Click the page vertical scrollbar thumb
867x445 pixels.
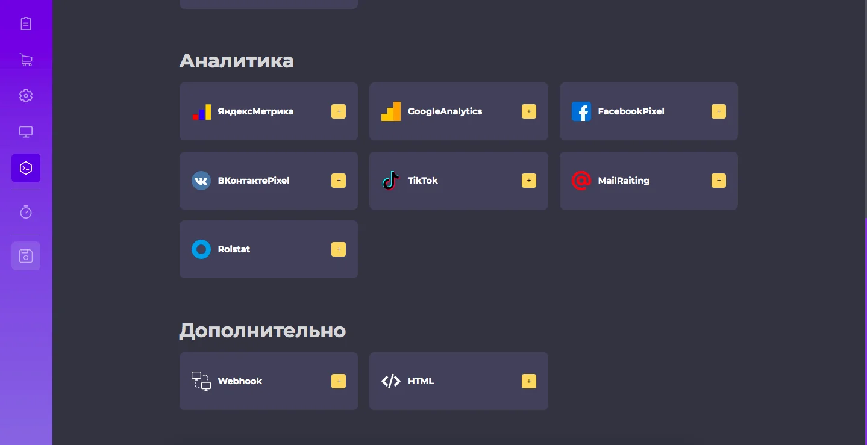pos(865,331)
